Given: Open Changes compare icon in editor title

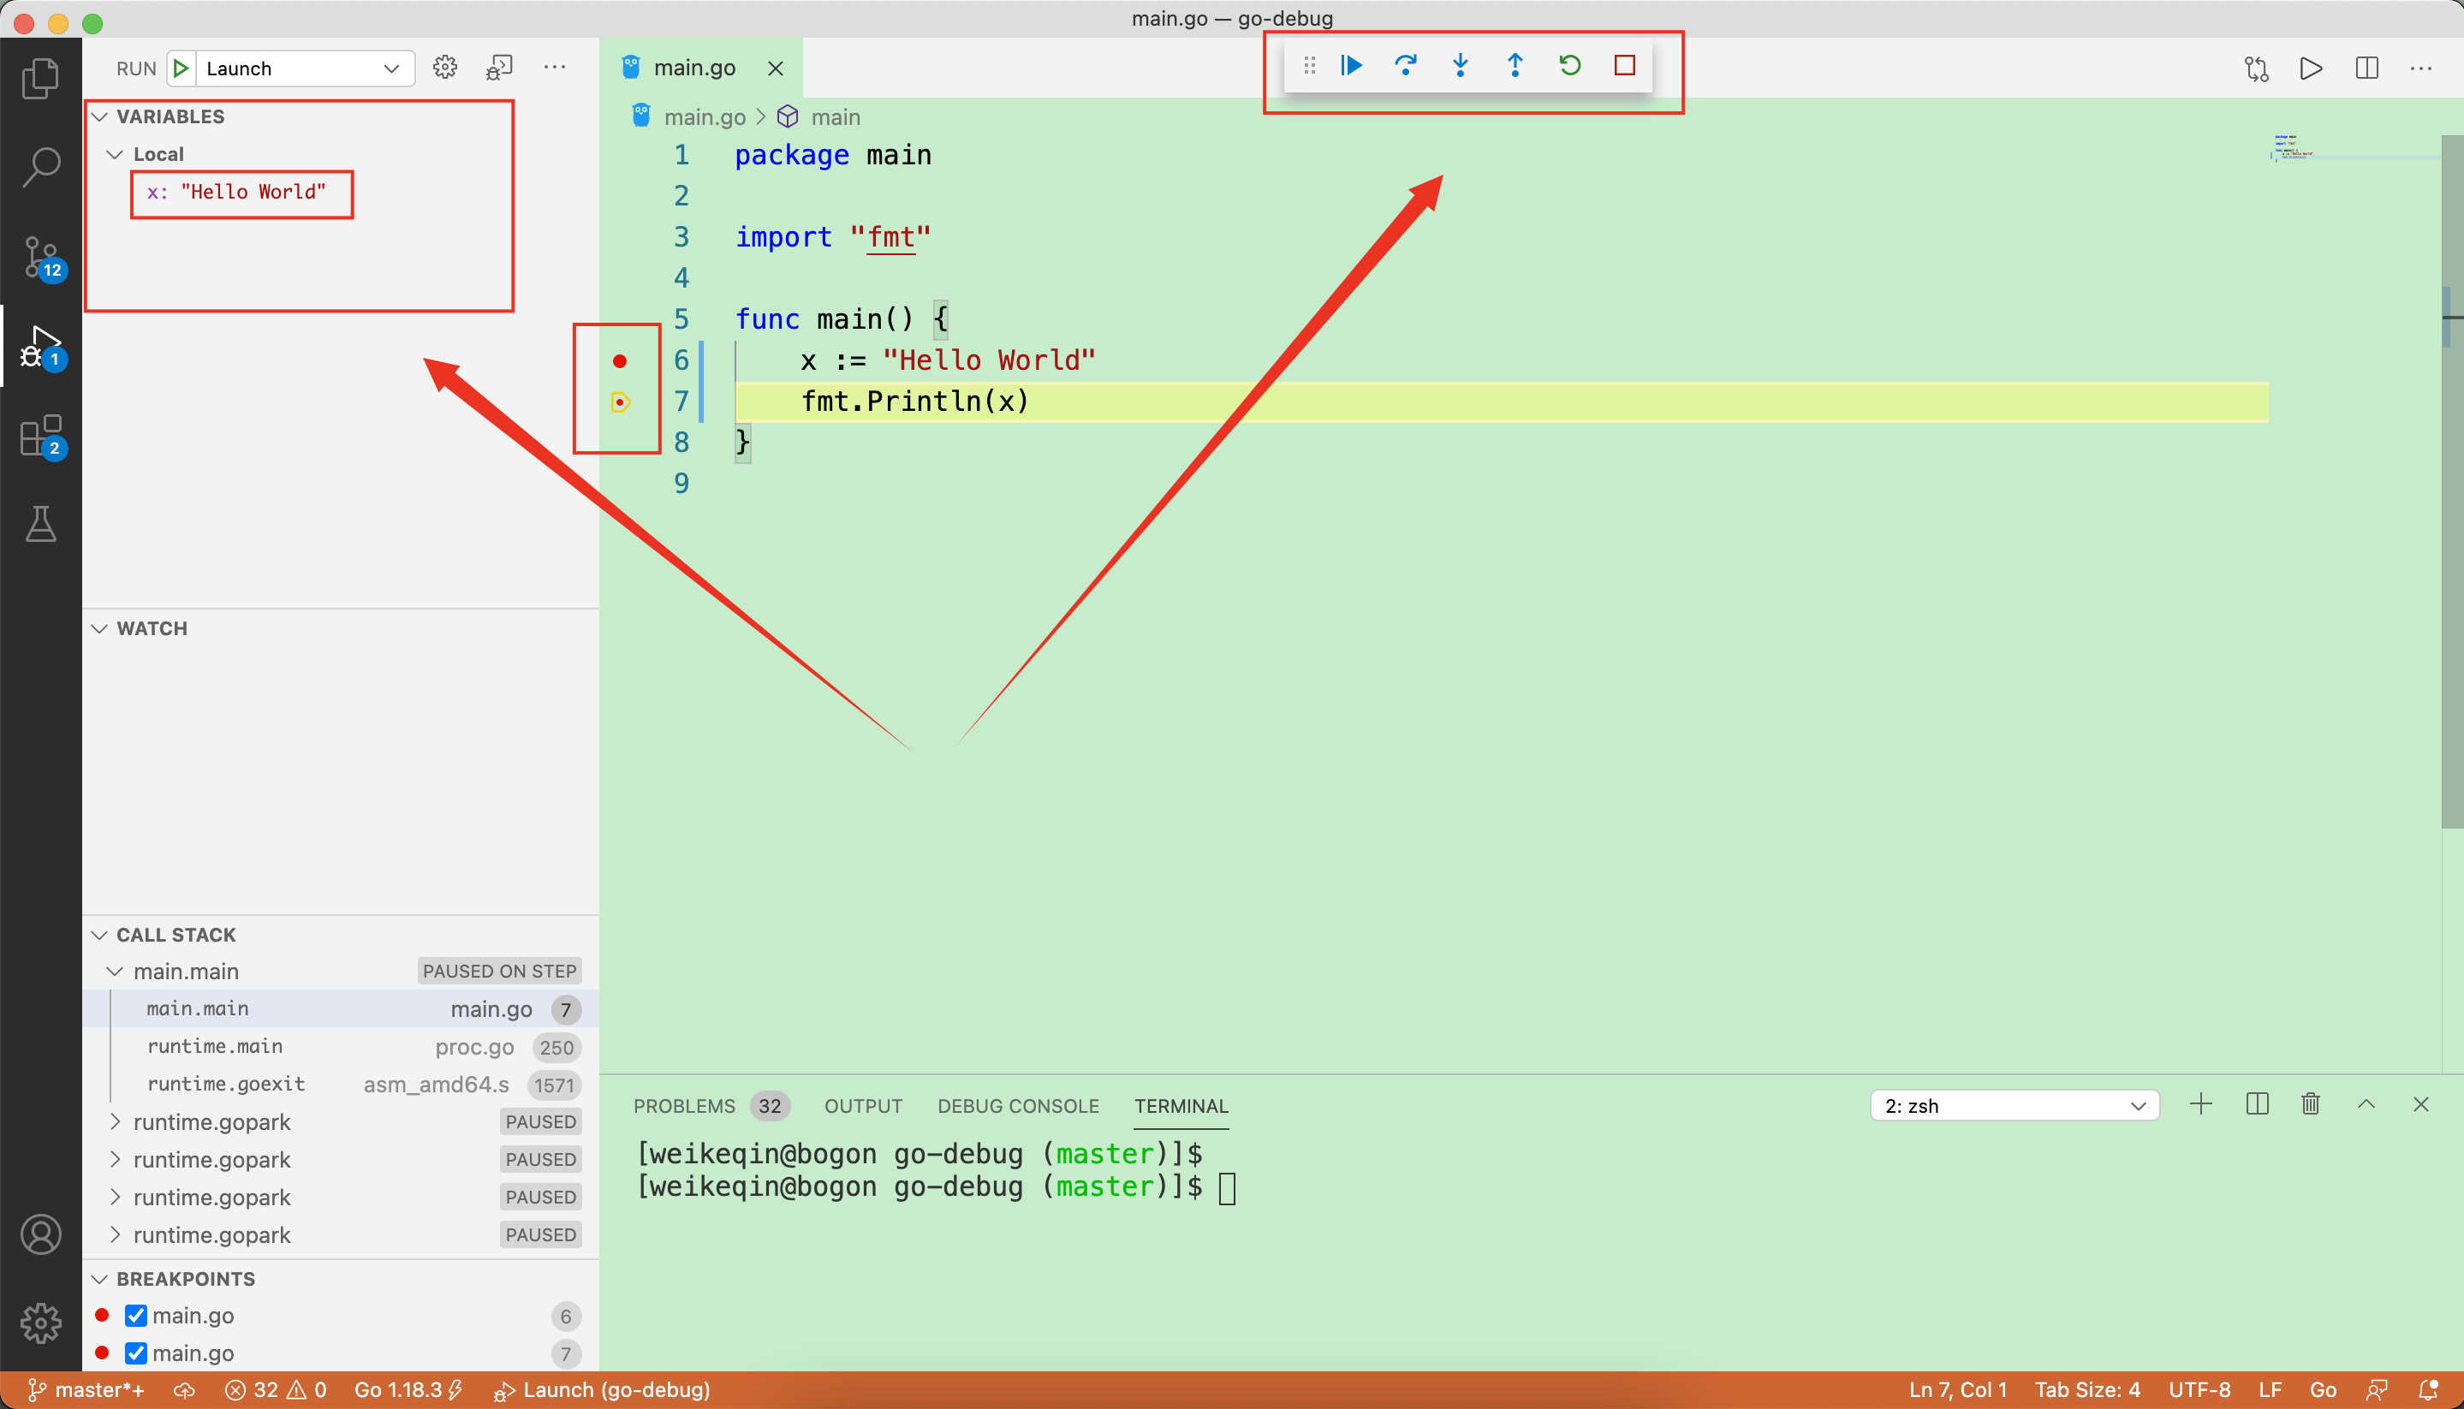Looking at the screenshot, I should coord(2257,68).
